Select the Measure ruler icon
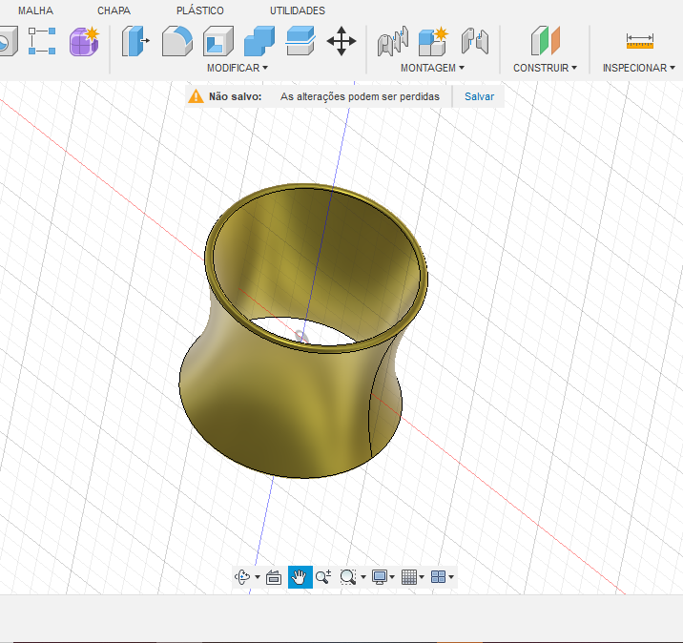Viewport: 683px width, 643px height. [x=639, y=41]
